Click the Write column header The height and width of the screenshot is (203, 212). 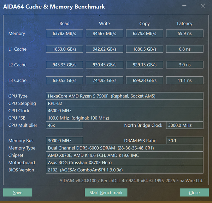[x=104, y=24]
